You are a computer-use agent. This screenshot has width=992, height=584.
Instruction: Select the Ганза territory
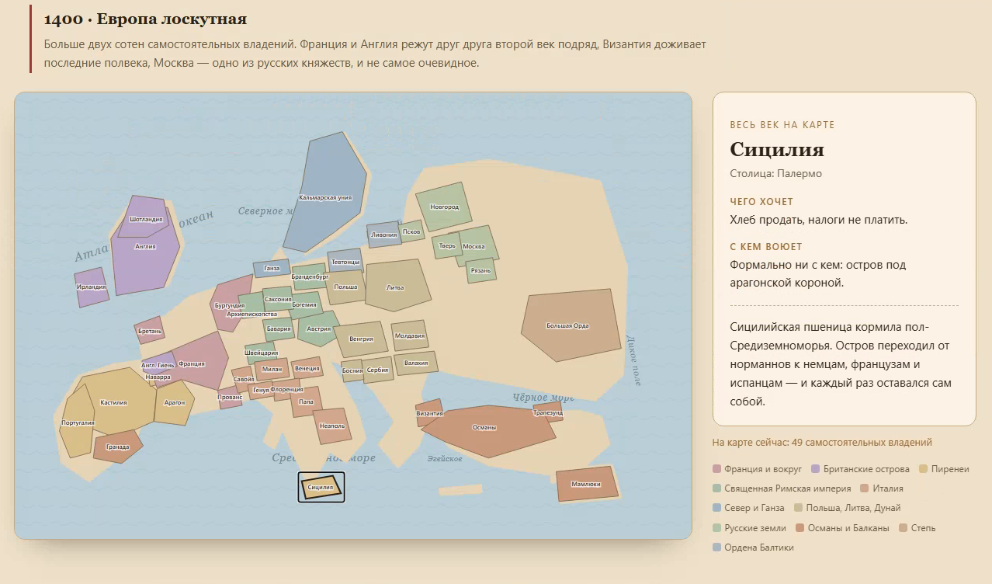272,269
